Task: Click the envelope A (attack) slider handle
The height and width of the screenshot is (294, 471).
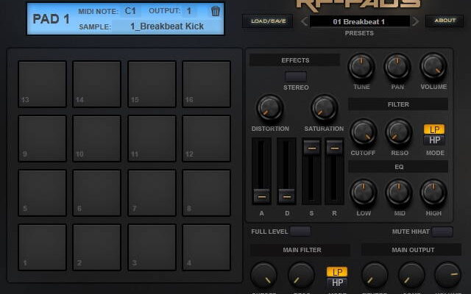Action: click(261, 196)
